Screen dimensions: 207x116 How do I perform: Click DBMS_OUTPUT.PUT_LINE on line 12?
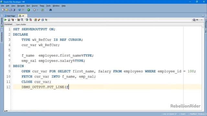(x=43, y=87)
